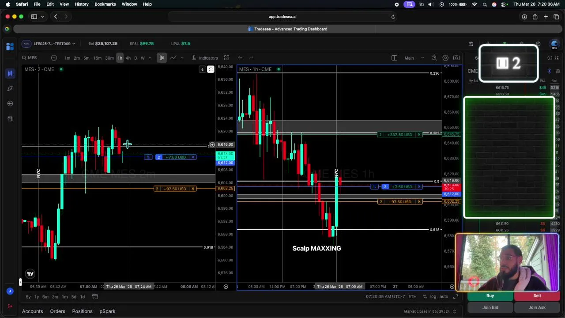Open the drawing tools pen icon in sidebar

tap(10, 88)
